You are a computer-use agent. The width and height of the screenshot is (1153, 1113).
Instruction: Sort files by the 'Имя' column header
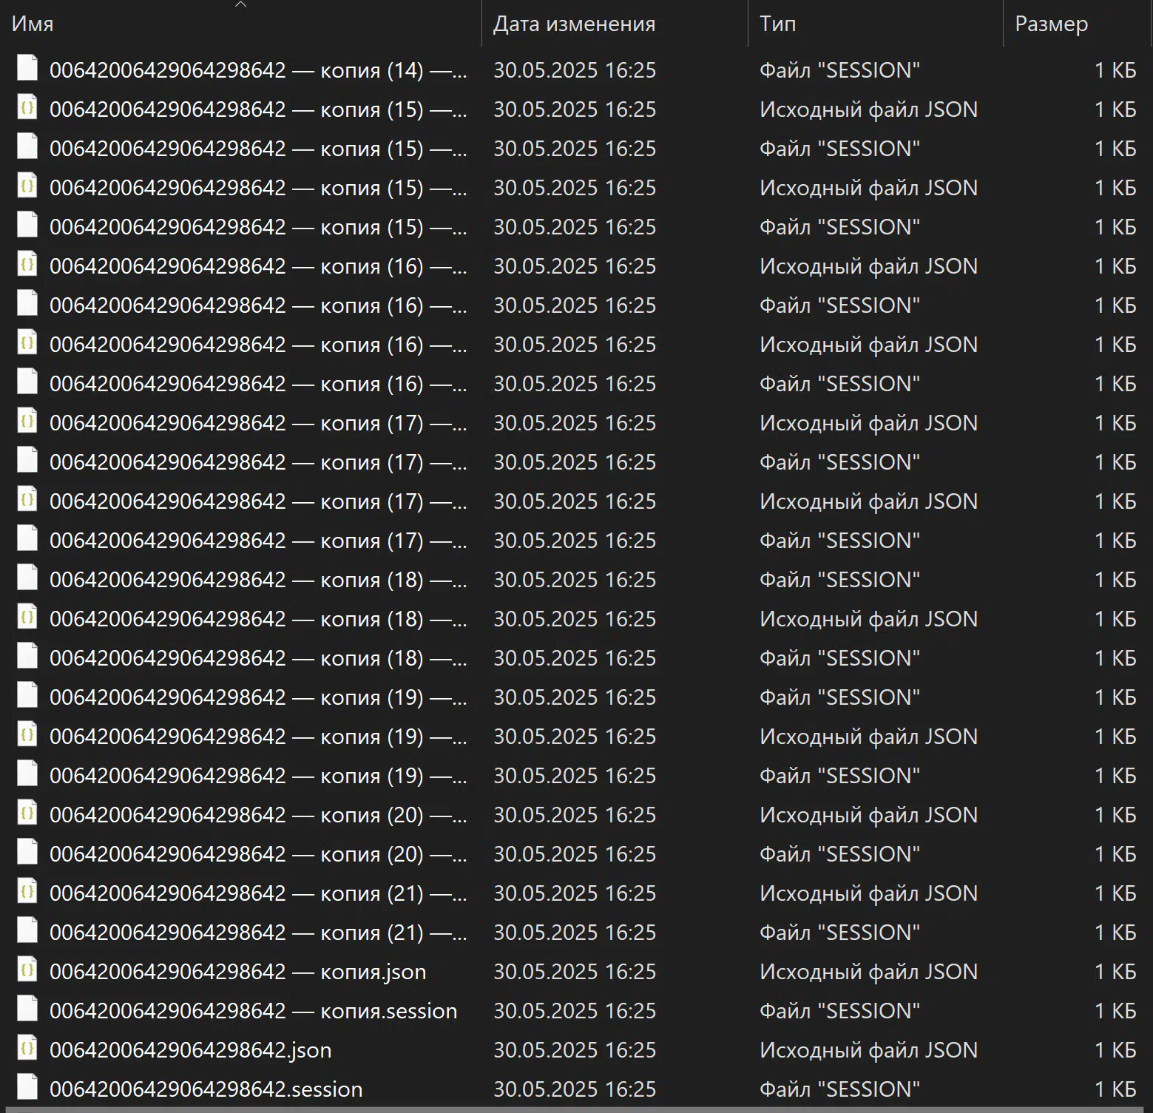pos(33,24)
